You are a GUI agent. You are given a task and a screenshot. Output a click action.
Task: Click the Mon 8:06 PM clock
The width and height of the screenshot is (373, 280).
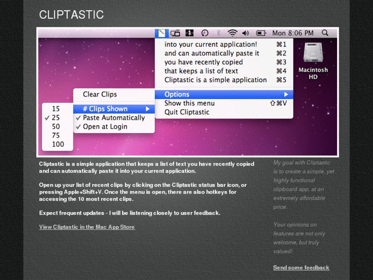[x=293, y=33]
